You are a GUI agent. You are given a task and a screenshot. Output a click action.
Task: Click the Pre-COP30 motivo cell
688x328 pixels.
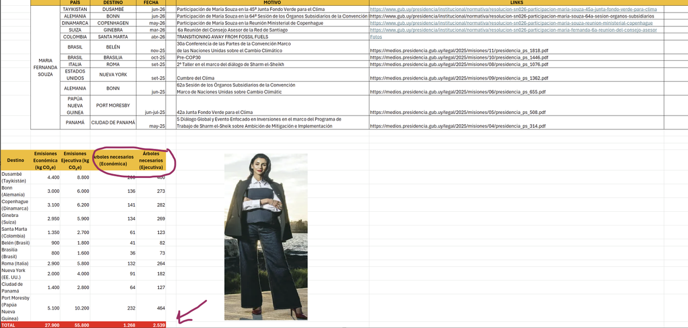click(272, 58)
